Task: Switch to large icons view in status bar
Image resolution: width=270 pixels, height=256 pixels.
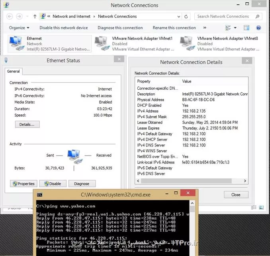Action: tap(261, 208)
